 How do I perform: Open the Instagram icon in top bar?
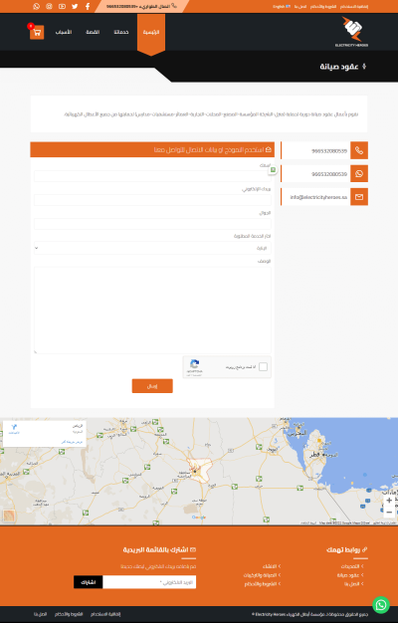coord(50,6)
